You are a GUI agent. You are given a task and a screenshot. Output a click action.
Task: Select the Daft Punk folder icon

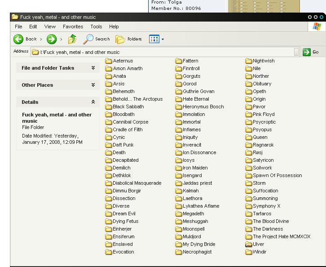tap(109, 145)
